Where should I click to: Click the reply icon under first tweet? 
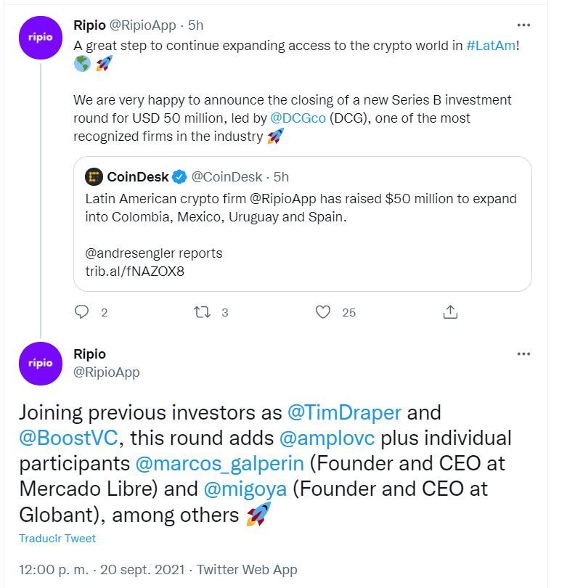click(82, 312)
